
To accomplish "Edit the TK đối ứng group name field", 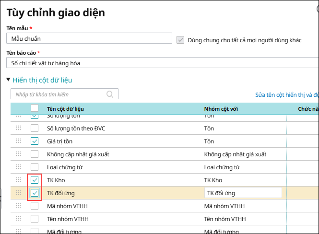I will [x=243, y=193].
